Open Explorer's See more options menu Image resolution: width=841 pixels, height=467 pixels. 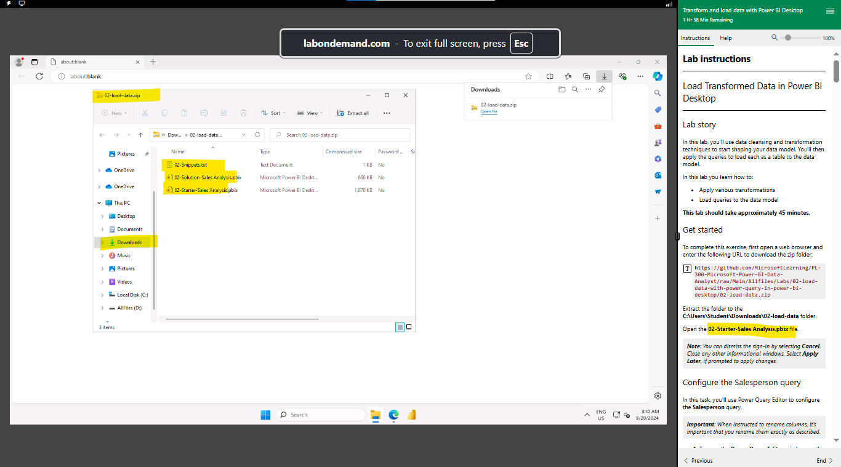tap(387, 113)
